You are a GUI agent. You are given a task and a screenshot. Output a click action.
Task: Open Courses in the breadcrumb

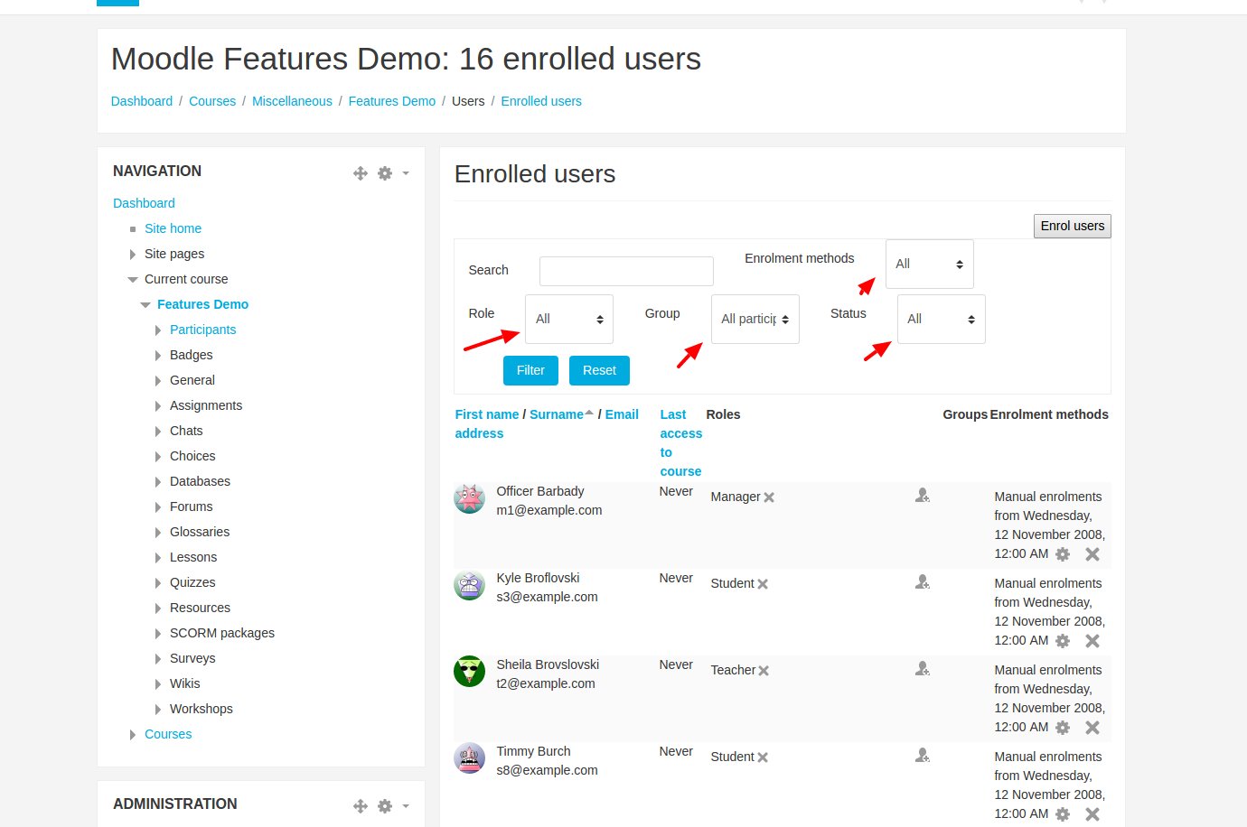coord(212,101)
